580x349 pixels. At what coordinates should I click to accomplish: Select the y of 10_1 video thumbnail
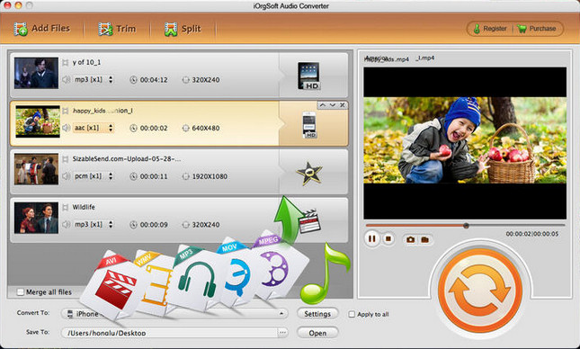coord(36,73)
